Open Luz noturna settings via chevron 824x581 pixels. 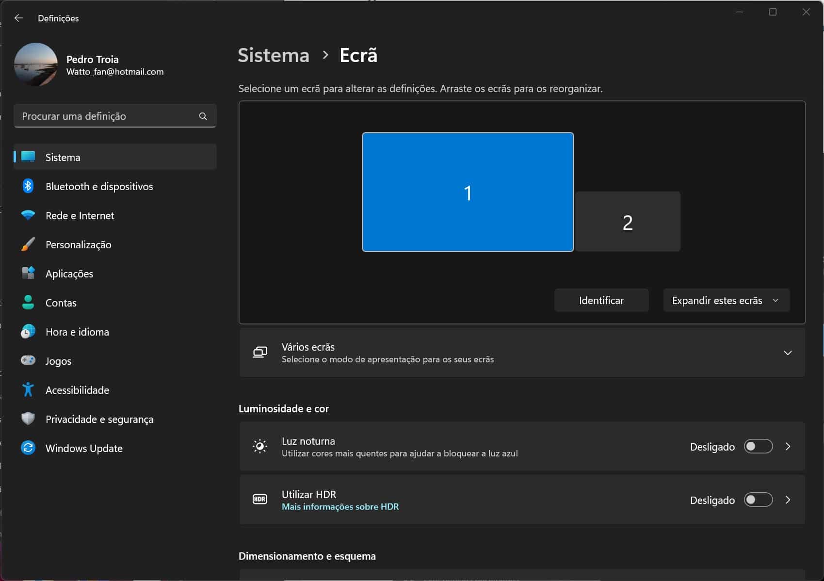point(788,446)
